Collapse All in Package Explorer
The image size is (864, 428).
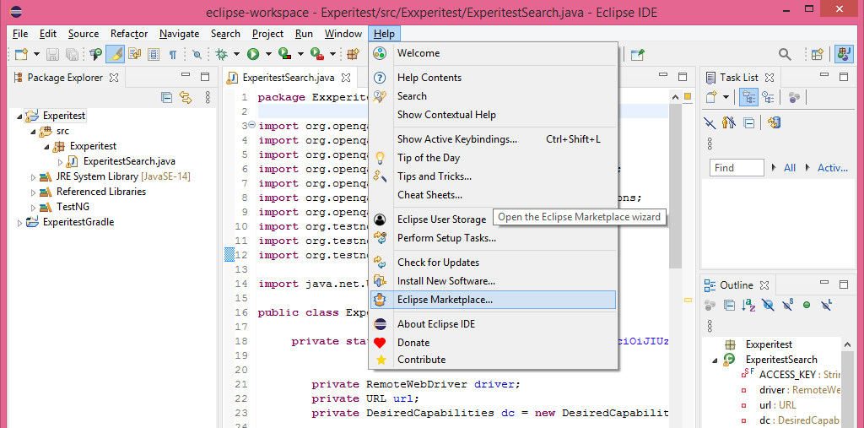click(166, 98)
